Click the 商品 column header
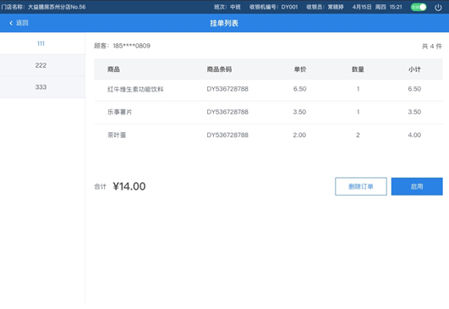449x309 pixels. (113, 69)
